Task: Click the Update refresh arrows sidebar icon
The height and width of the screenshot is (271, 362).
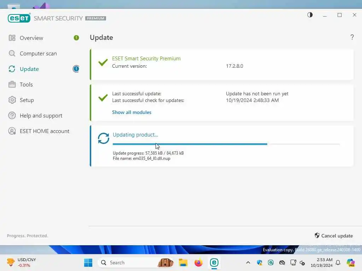Action: tap(12, 69)
